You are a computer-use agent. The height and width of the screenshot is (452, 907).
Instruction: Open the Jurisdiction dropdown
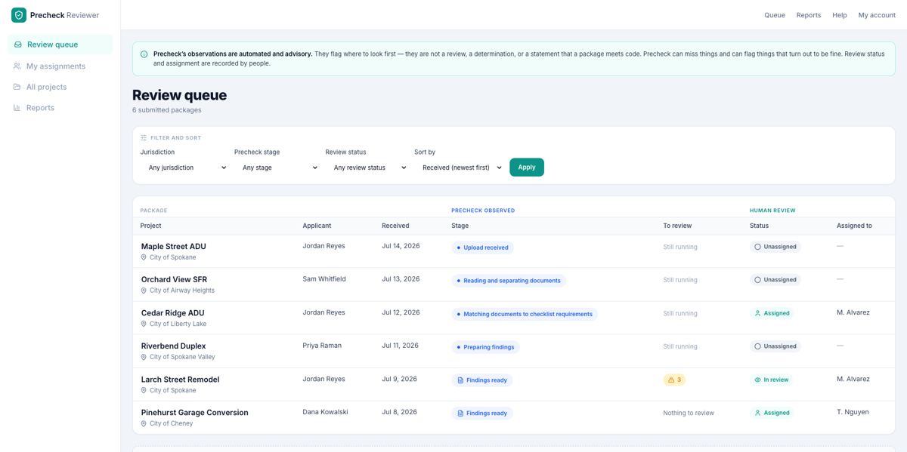point(187,168)
